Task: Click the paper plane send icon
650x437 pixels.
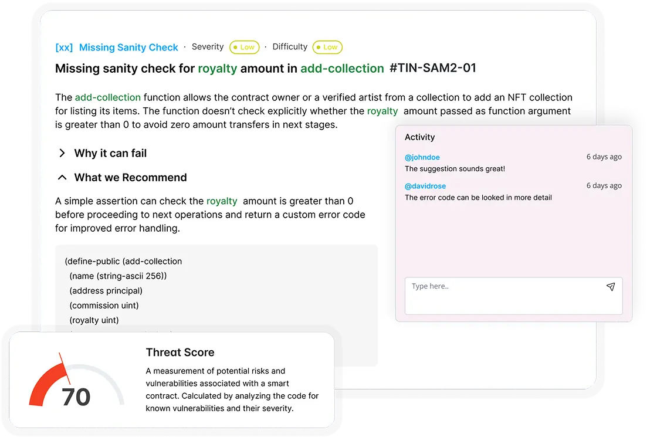Action: (x=610, y=287)
